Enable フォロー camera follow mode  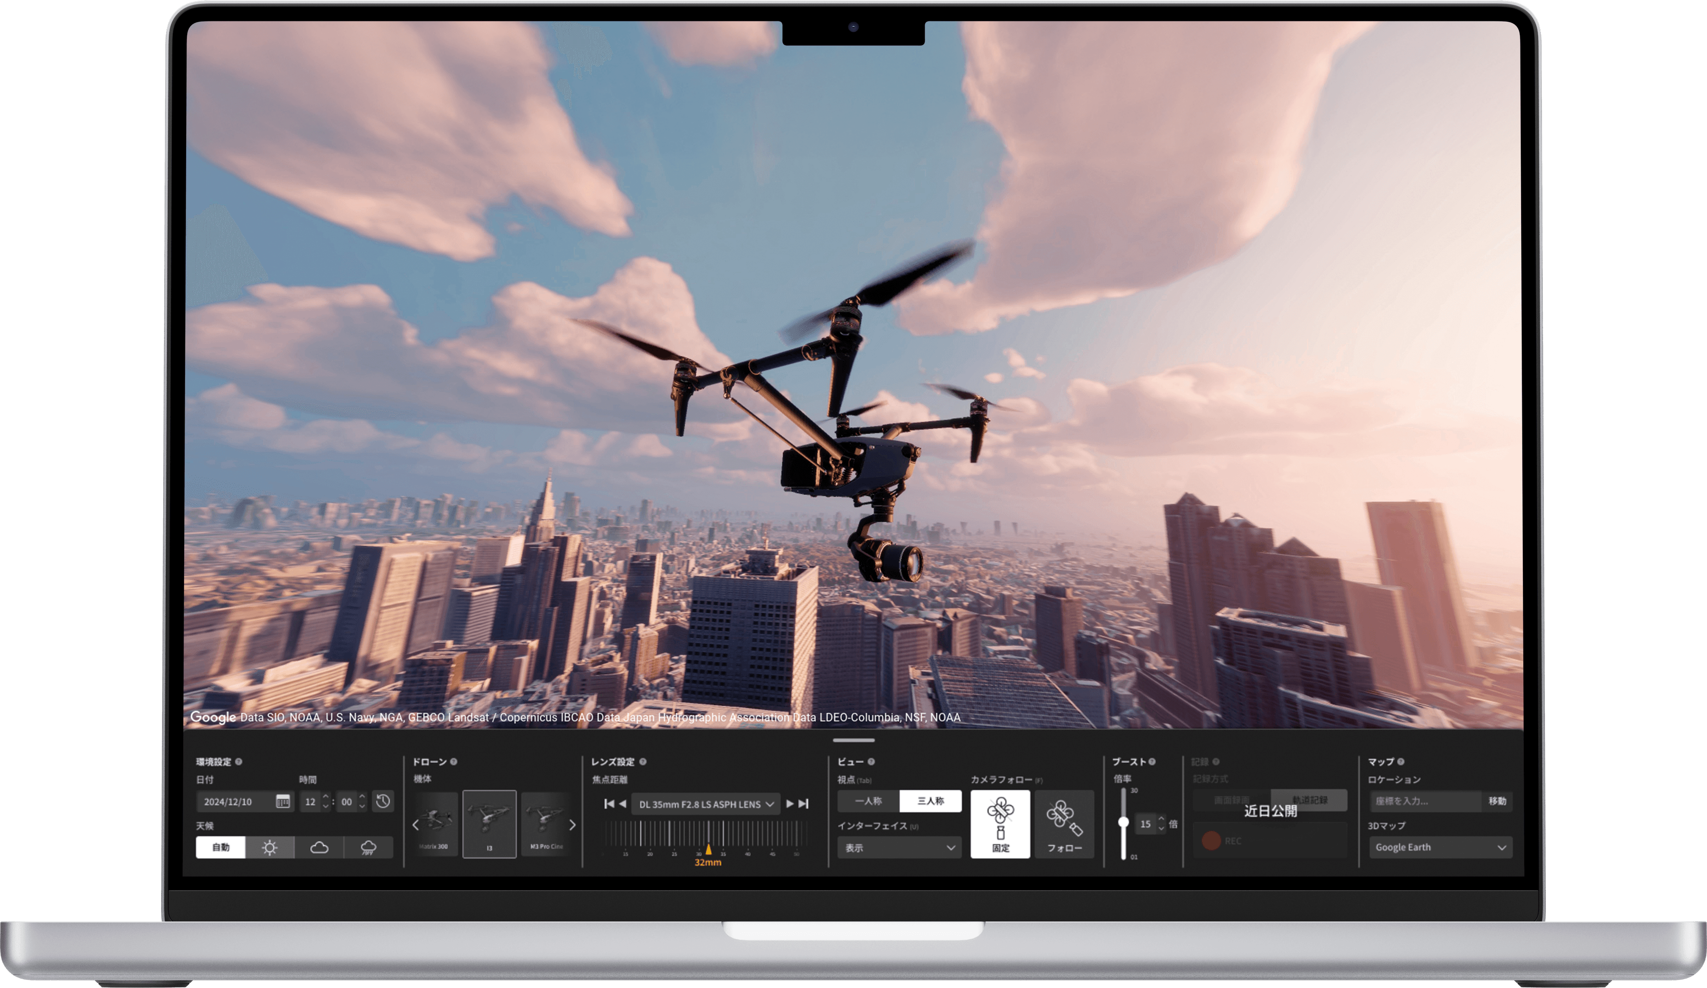tap(1064, 824)
